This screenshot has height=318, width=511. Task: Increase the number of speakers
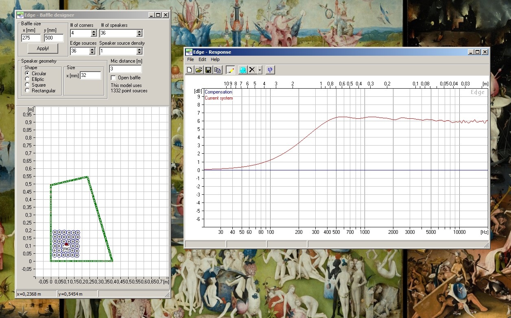point(140,31)
